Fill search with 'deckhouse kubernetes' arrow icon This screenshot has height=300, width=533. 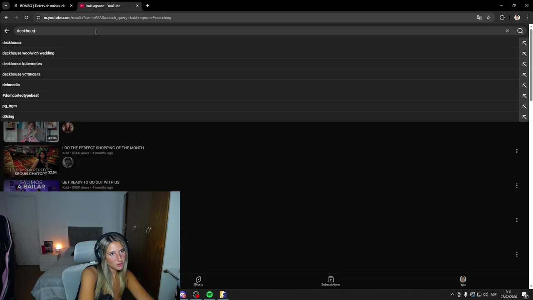(524, 64)
